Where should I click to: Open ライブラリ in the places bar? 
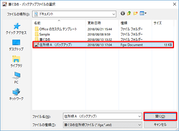(x=16, y=62)
